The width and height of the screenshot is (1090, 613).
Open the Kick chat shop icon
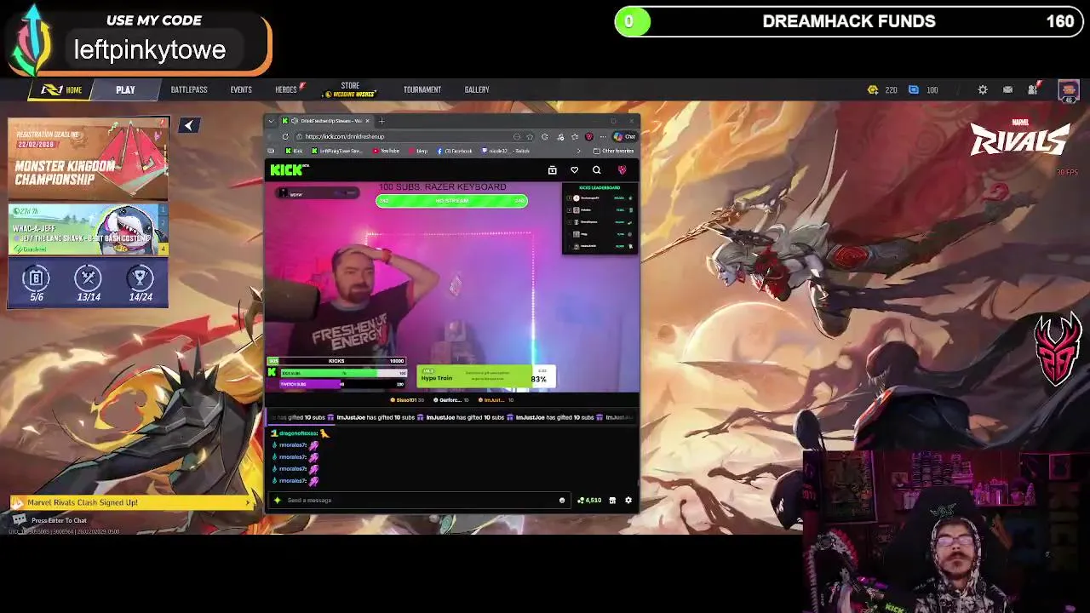pos(612,500)
